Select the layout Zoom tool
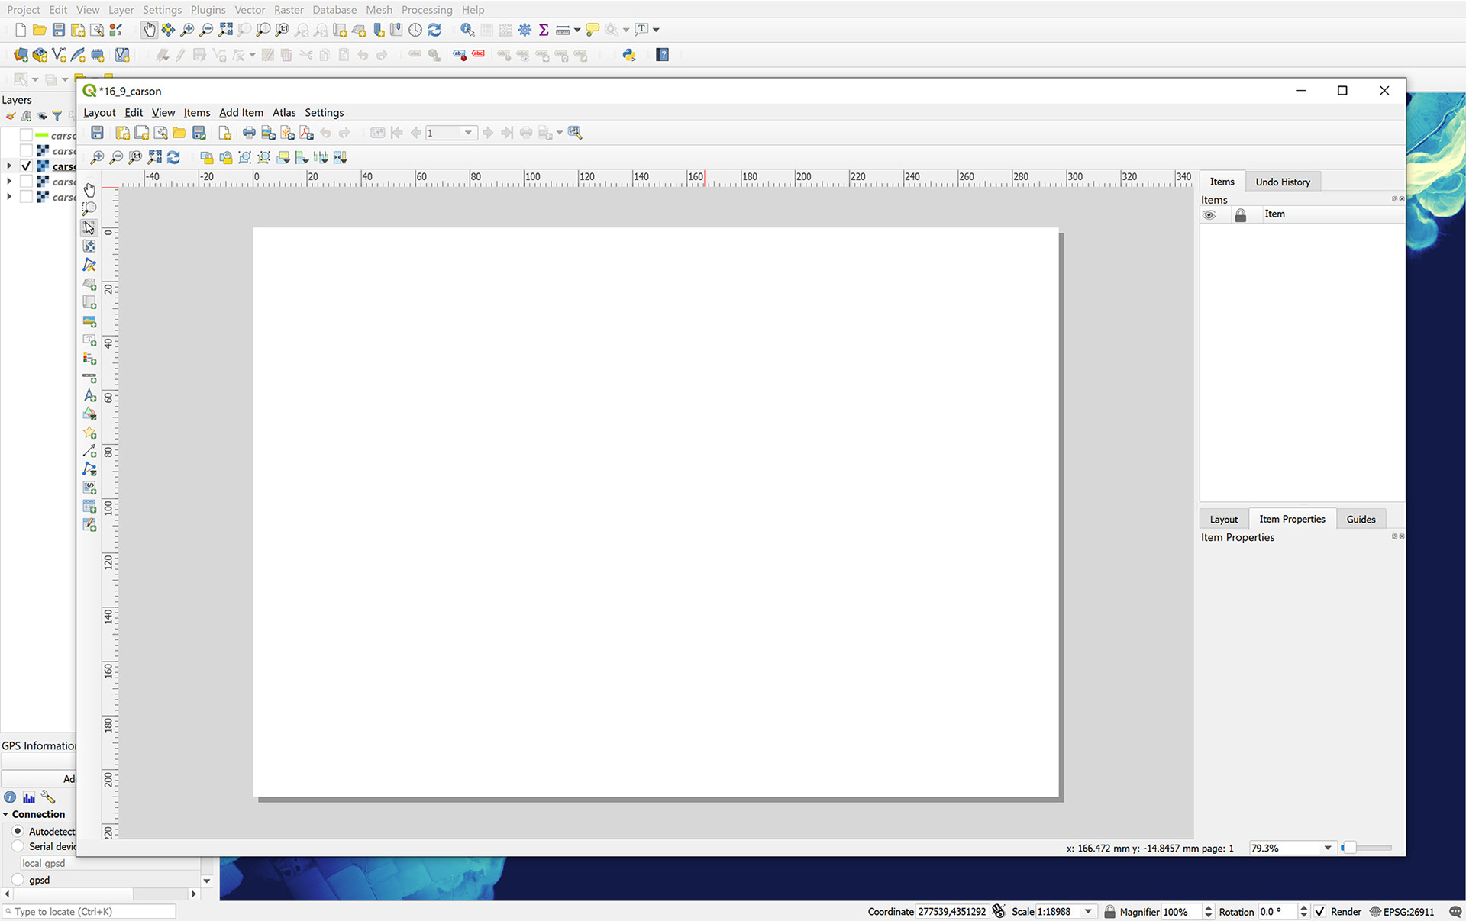 click(x=89, y=208)
